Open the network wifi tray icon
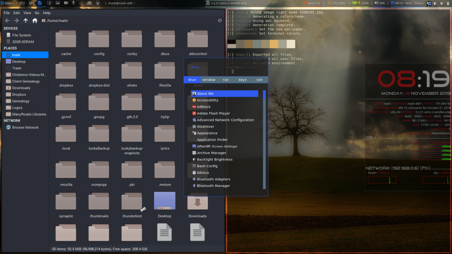 (x=441, y=4)
